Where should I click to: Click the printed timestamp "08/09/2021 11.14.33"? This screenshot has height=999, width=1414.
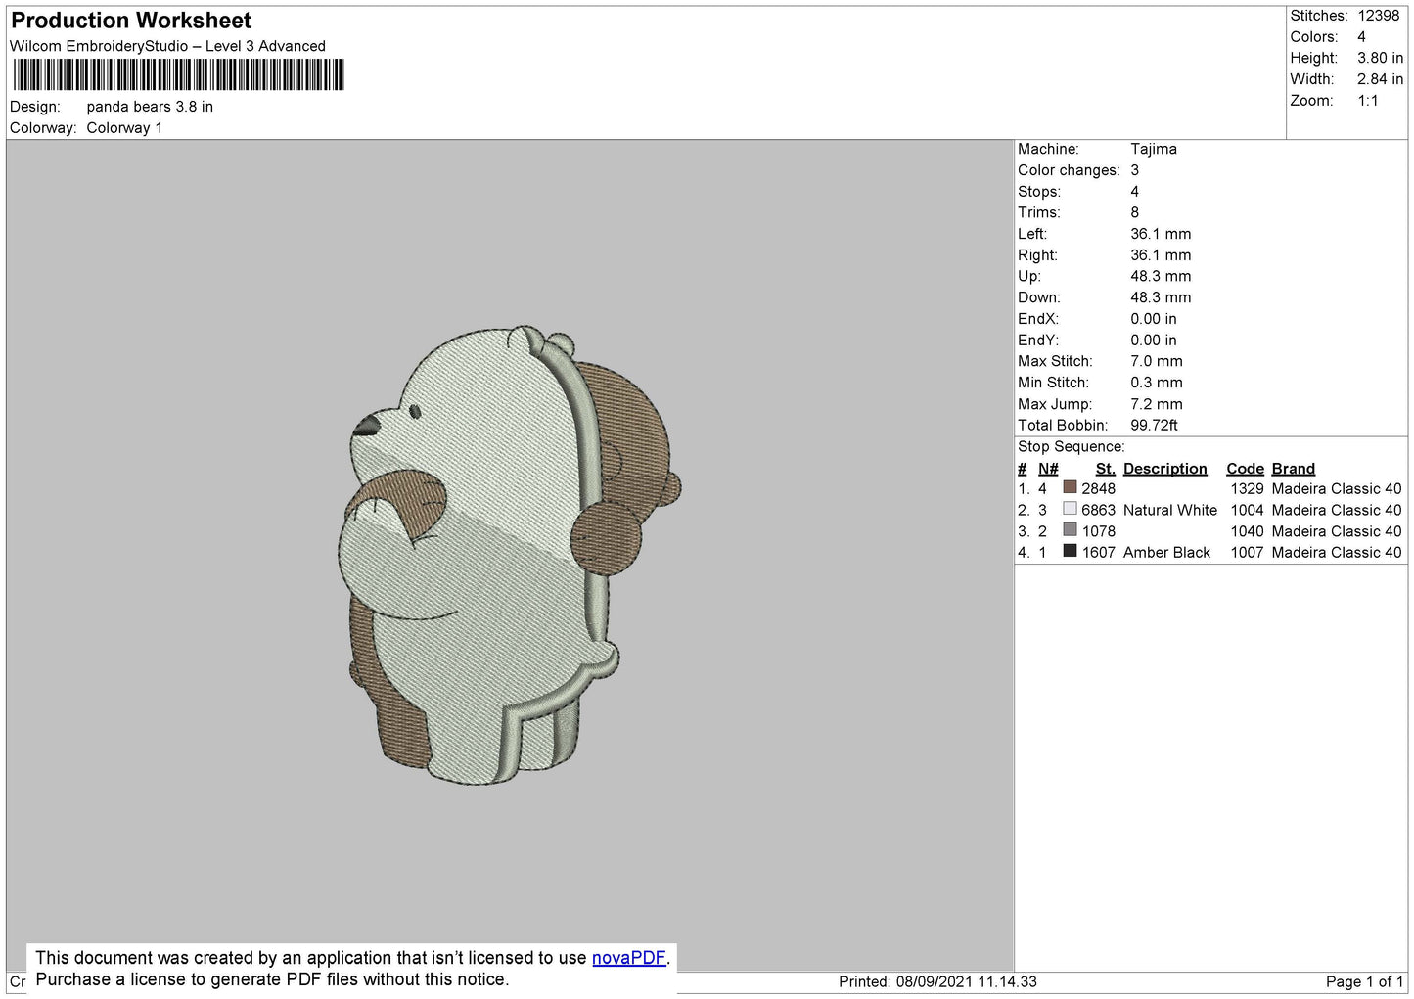967,981
